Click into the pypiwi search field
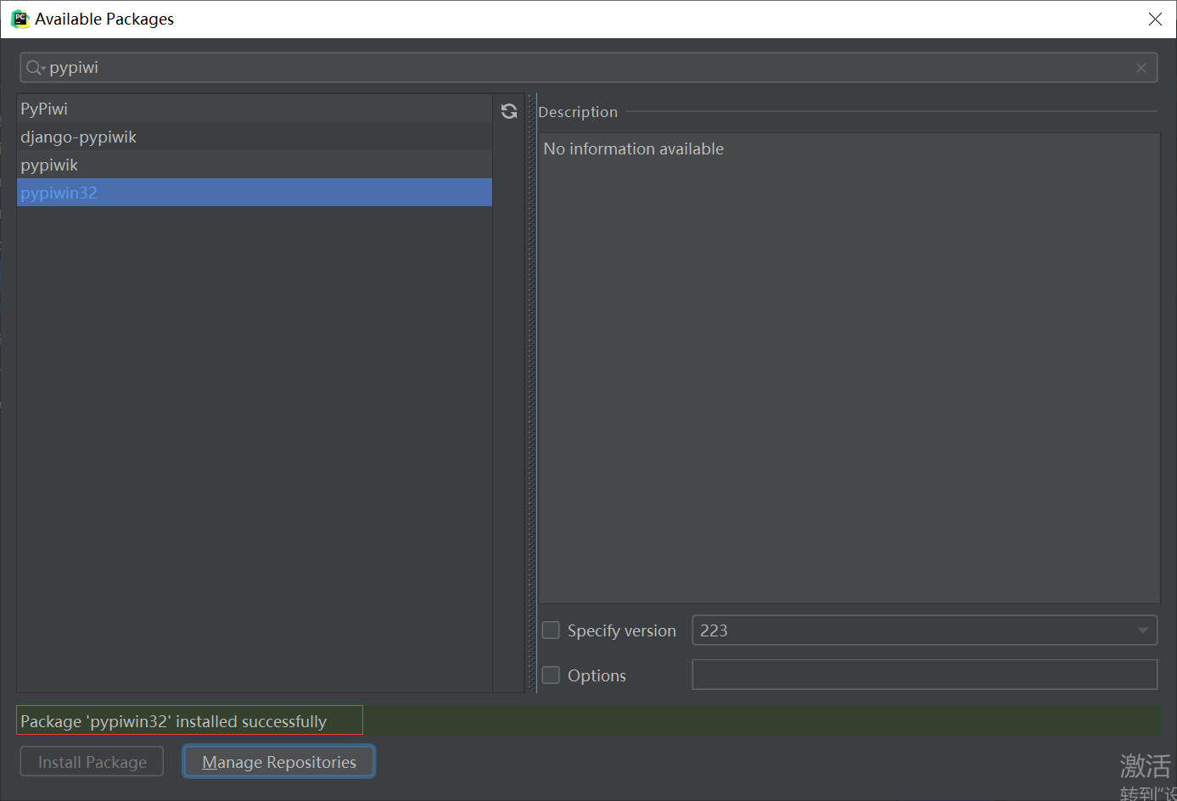This screenshot has height=801, width=1177. (x=589, y=68)
